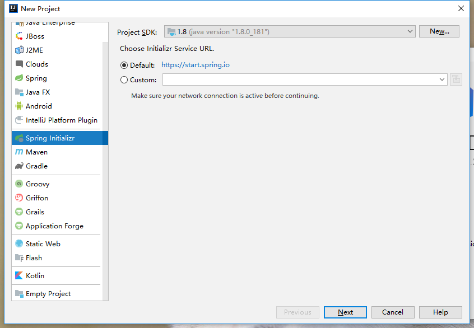474x328 pixels.
Task: Click the Spring leaf icon
Action: 19,78
